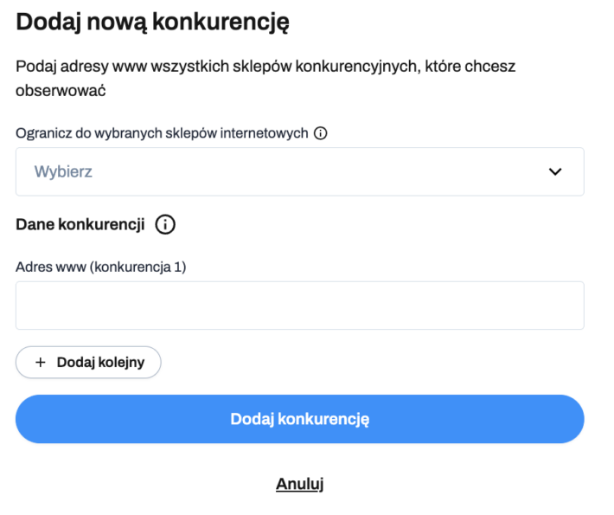The image size is (614, 515).
Task: Submit with the blue "Dodaj konkurencję" button
Action: [x=299, y=419]
